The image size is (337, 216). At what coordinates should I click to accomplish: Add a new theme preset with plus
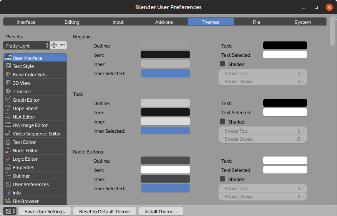pyautogui.click(x=54, y=46)
